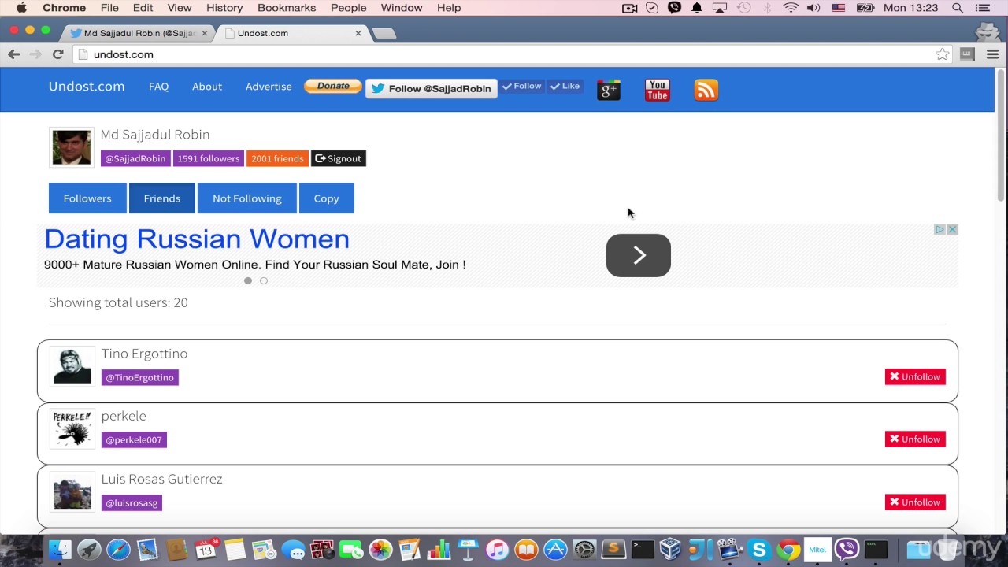The image size is (1008, 567).
Task: Close the Undost.com browser tab
Action: [358, 33]
